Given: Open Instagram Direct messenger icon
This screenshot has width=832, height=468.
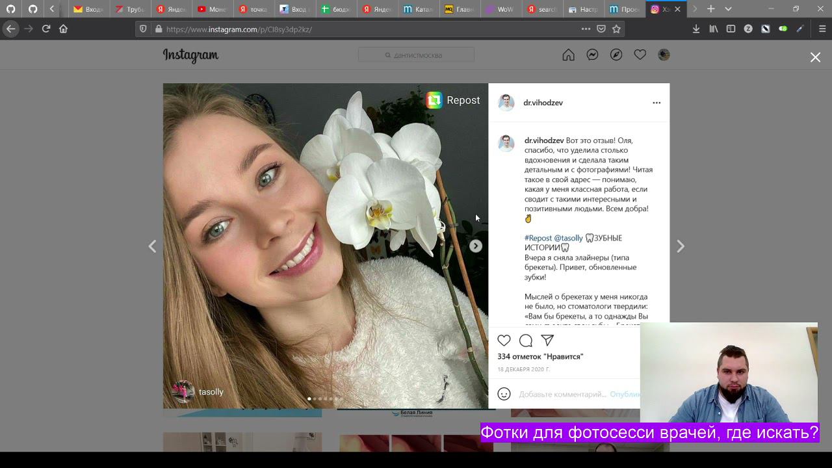Looking at the screenshot, I should click(x=592, y=55).
